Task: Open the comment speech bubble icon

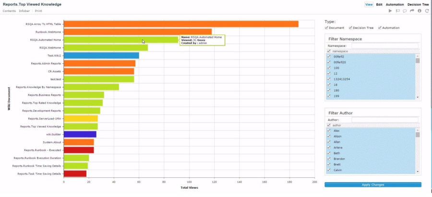Action: 405,11
